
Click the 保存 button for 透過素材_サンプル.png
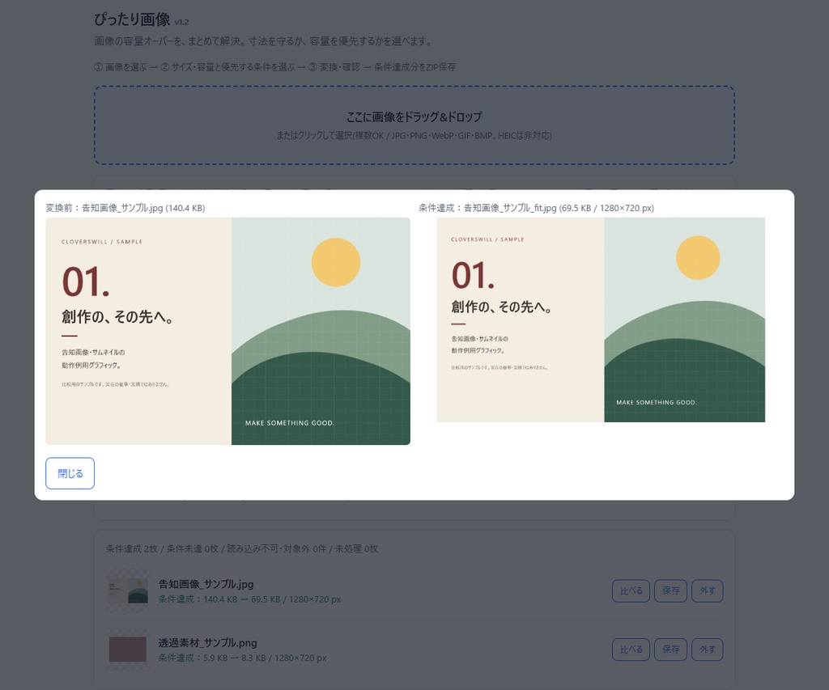coord(671,650)
